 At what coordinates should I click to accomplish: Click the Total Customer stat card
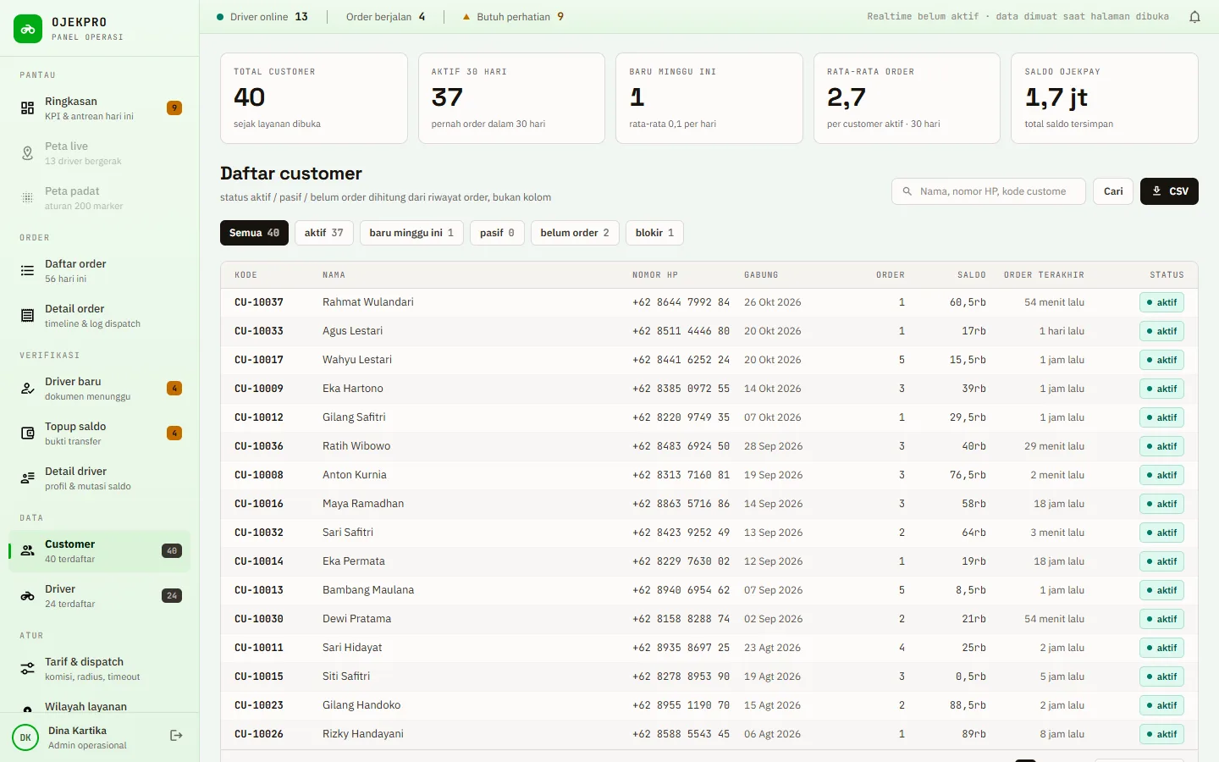[314, 98]
